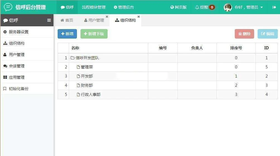Go to 应用管理 in the sidebar
280x156 pixels.
tap(17, 77)
